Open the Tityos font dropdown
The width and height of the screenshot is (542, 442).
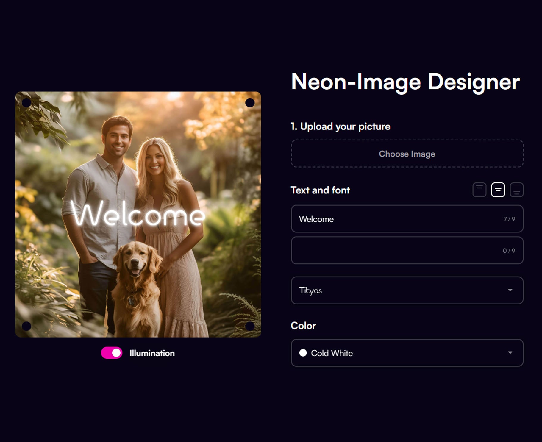(x=407, y=290)
